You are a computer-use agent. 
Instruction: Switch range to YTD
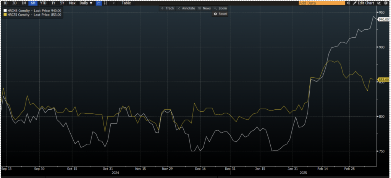click(x=43, y=3)
